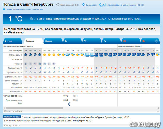Click the sunny icon at hour 08
The image size is (163, 129).
[44, 55]
